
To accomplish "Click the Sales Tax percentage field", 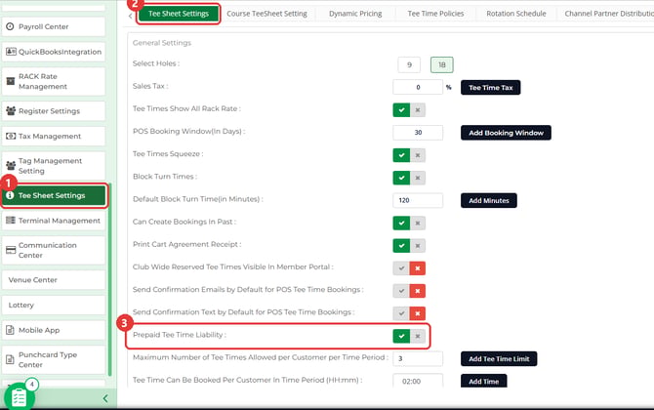I will 418,87.
